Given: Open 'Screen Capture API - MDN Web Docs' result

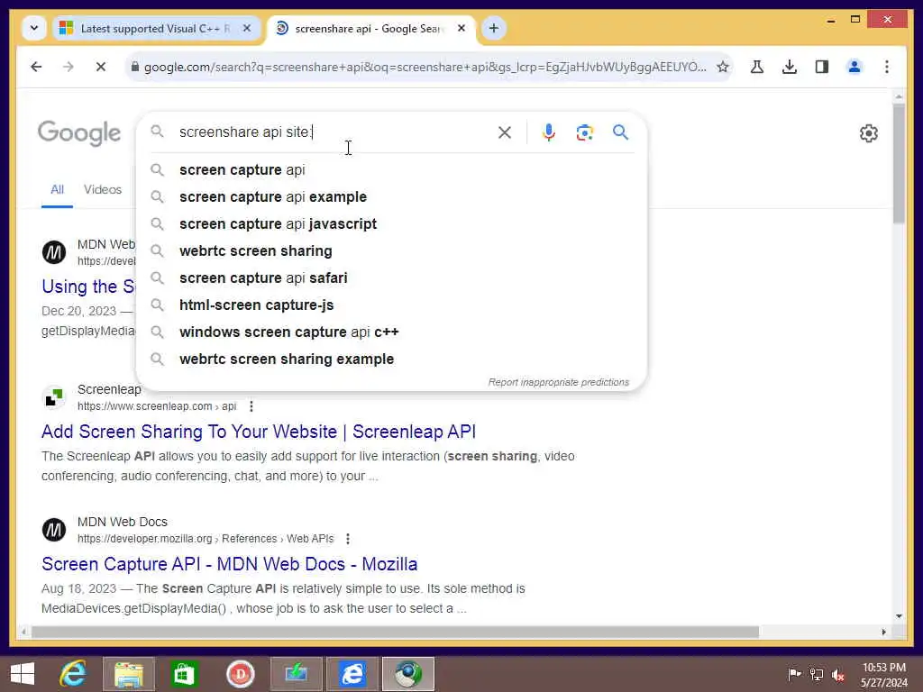Looking at the screenshot, I should point(230,564).
